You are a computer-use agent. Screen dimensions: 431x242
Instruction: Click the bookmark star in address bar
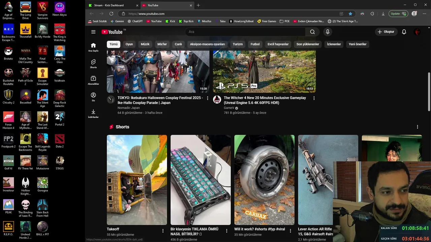[350, 14]
